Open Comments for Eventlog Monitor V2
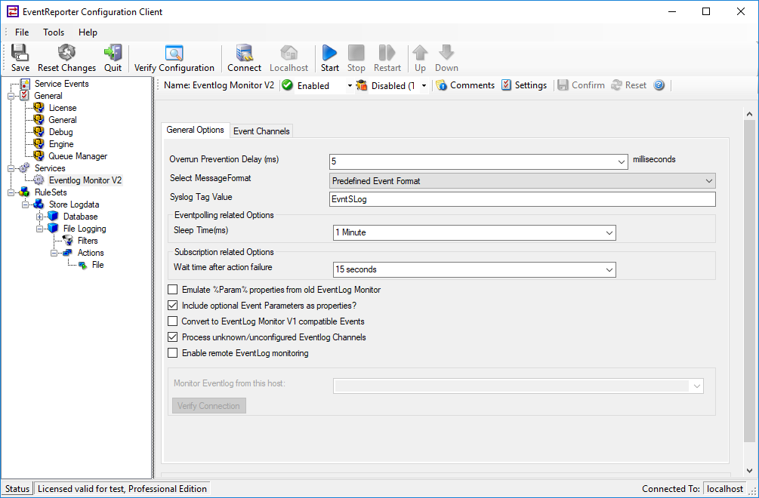This screenshot has height=498, width=759. [465, 85]
